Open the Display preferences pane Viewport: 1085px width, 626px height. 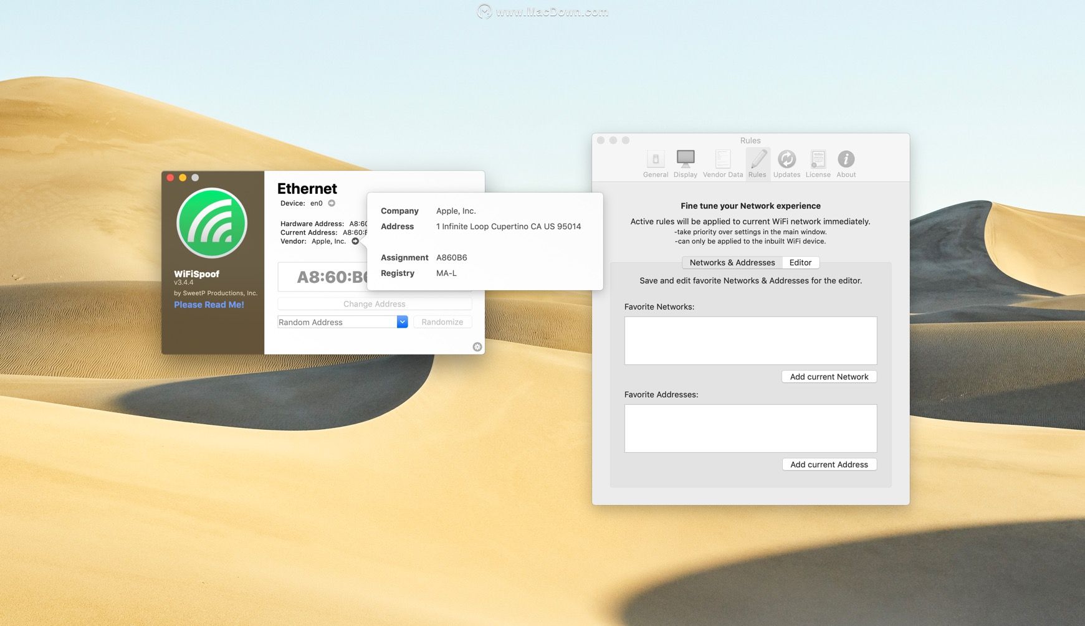(685, 163)
